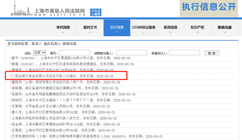242x140 pixels.
Task: Open the 王雅美 entry
Action: pyautogui.click(x=63, y=130)
